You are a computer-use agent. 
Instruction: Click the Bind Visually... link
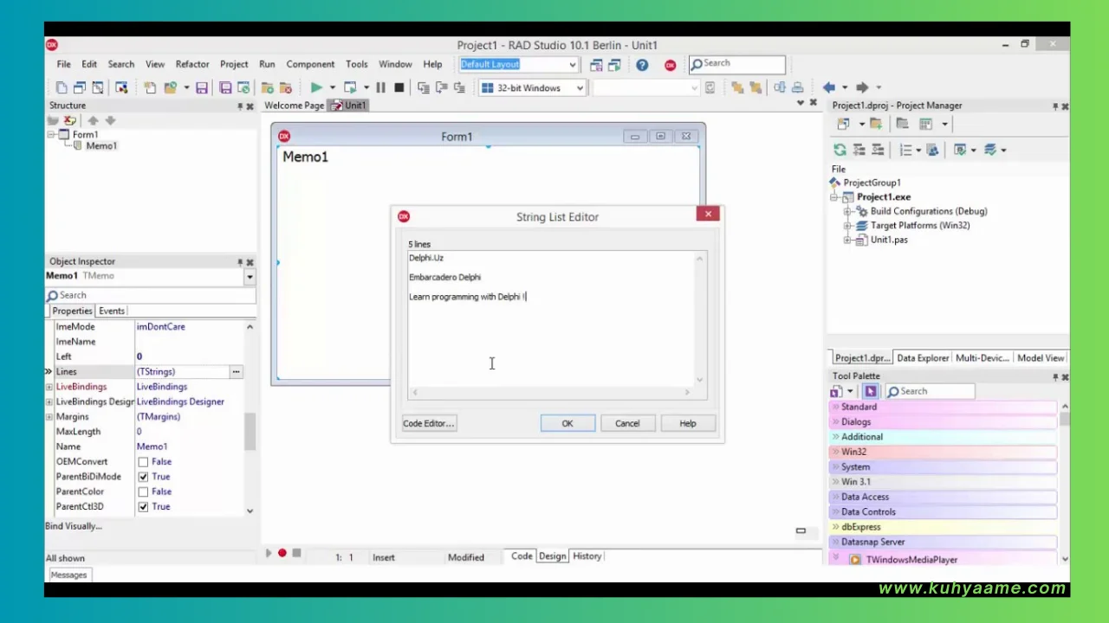pos(74,526)
